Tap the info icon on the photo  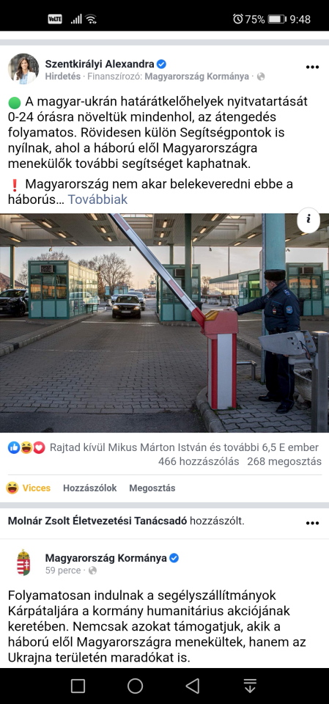[x=308, y=220]
